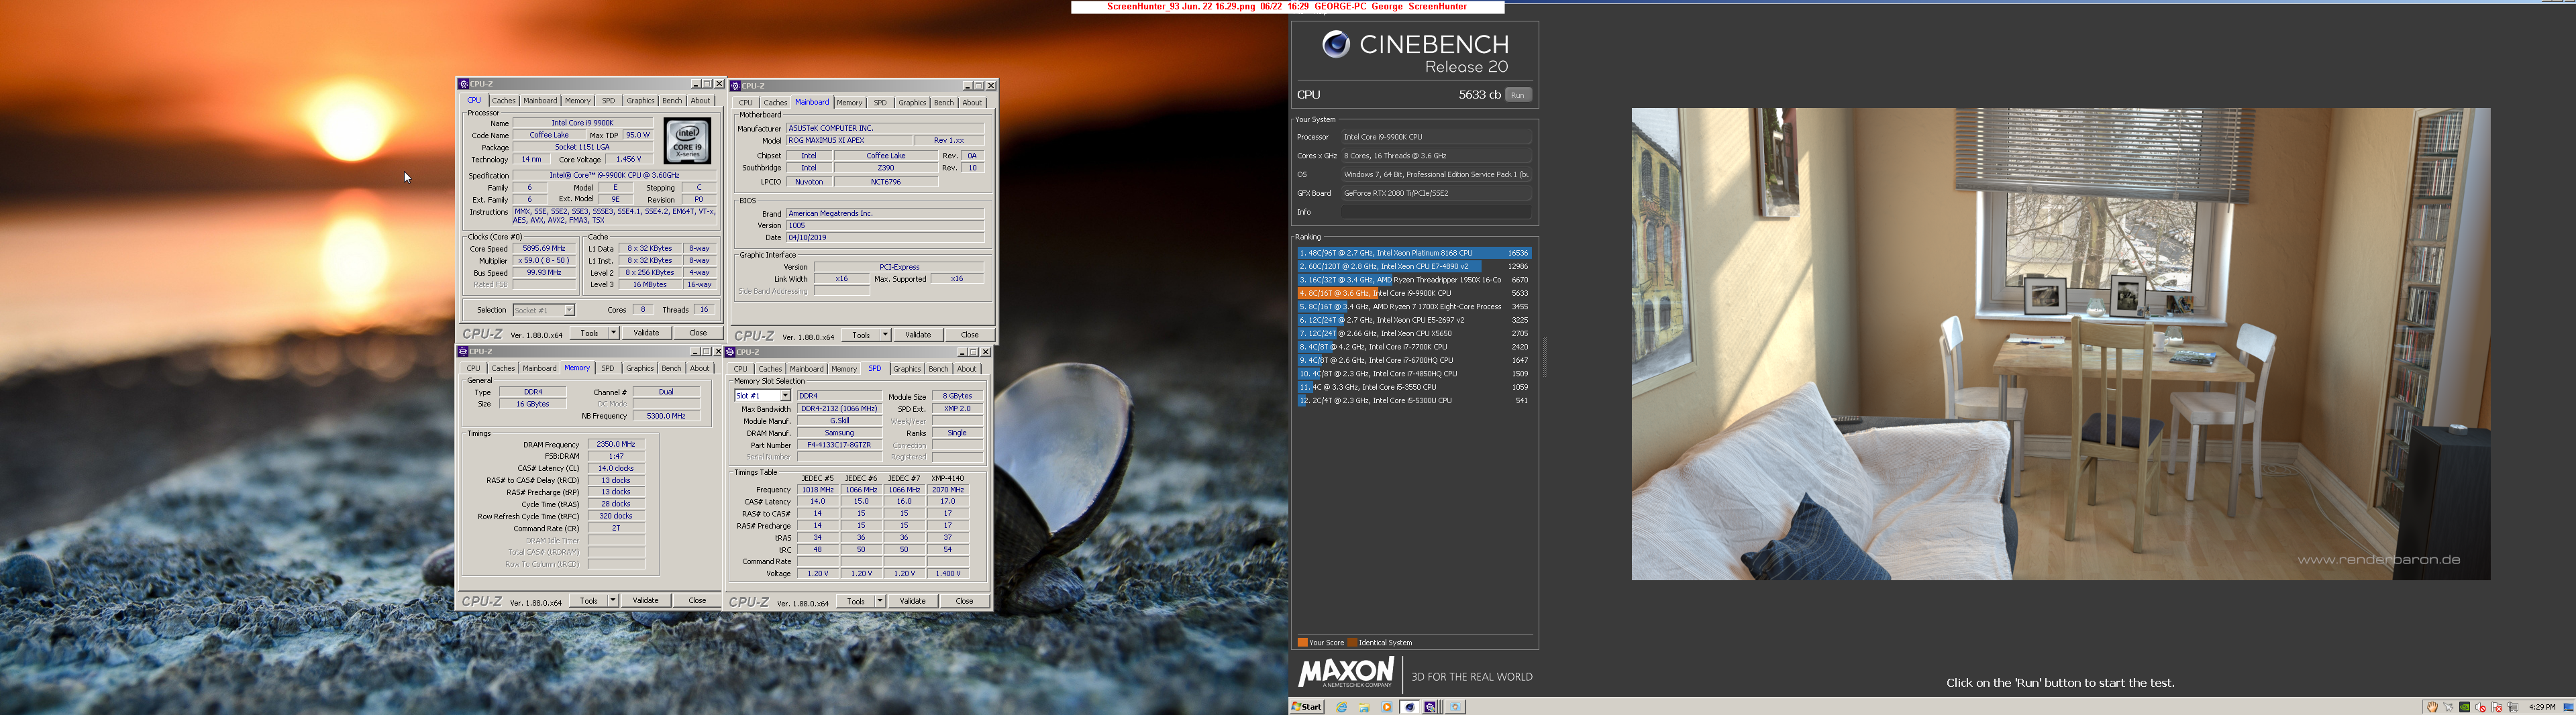The width and height of the screenshot is (2576, 715).
Task: Run the Cinebench CPU test
Action: click(x=1518, y=95)
